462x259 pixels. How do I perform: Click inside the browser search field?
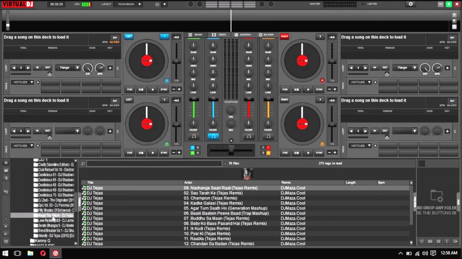pyautogui.click(x=154, y=164)
